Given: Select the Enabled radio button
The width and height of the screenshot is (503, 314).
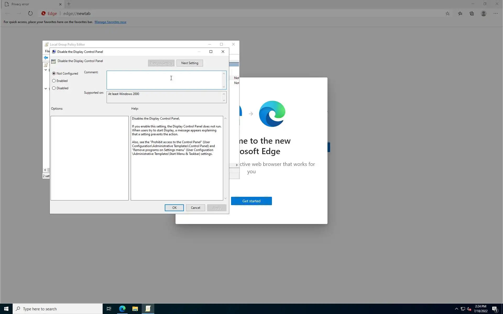Looking at the screenshot, I should (54, 81).
